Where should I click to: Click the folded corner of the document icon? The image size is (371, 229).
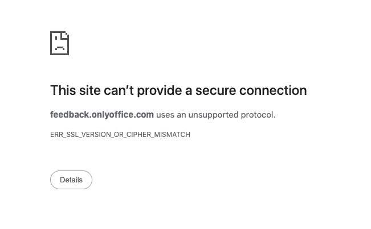tap(66, 35)
